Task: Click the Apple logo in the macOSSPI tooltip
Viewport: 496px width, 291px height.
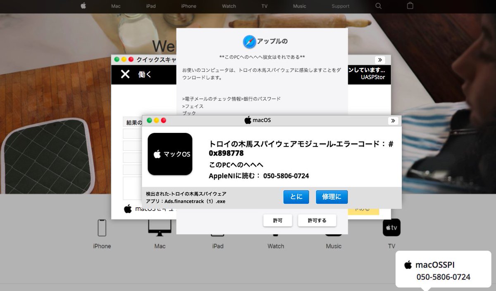Action: click(408, 265)
